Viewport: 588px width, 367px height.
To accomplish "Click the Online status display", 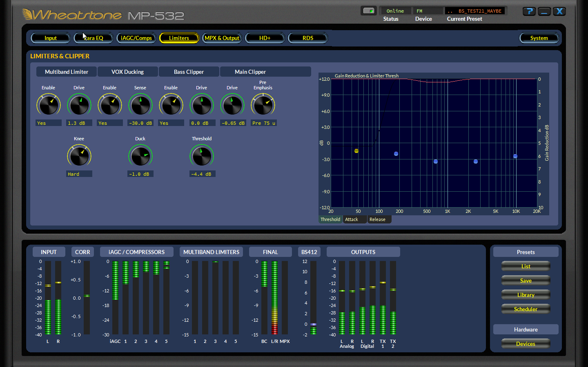I will [x=395, y=11].
